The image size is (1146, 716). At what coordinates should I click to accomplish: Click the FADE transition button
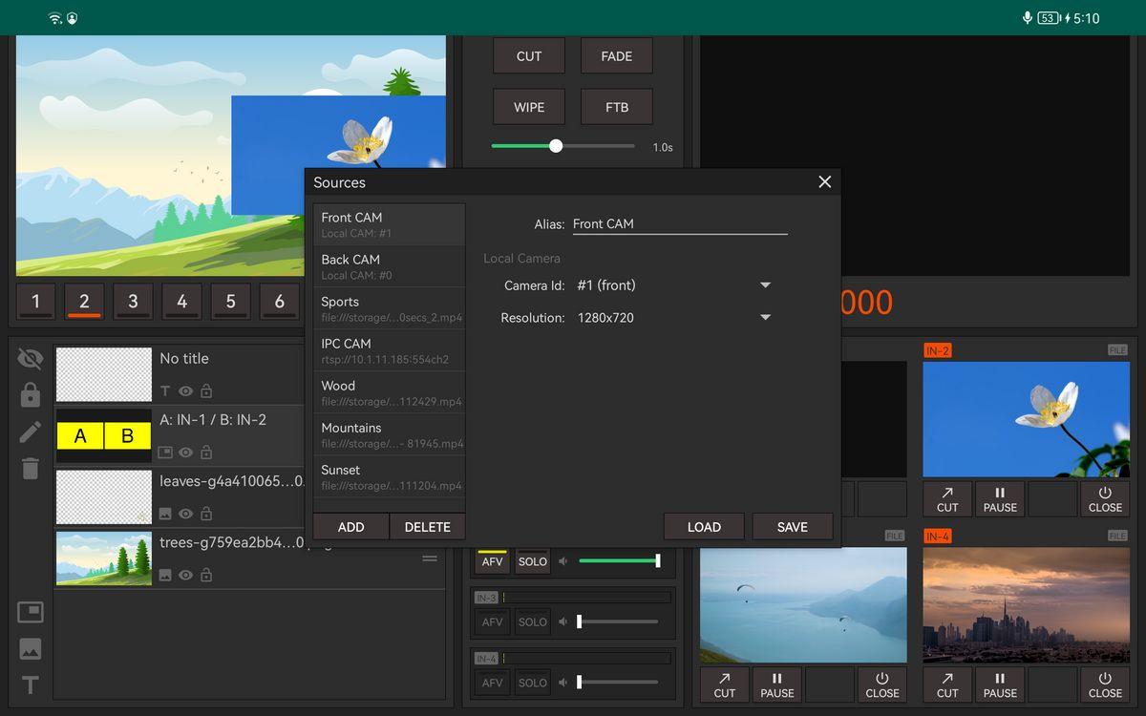(617, 56)
